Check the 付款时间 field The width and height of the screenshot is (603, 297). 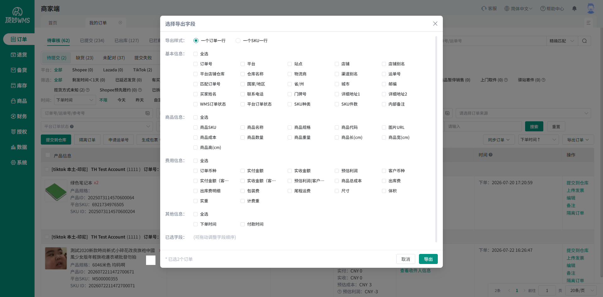[x=242, y=224]
